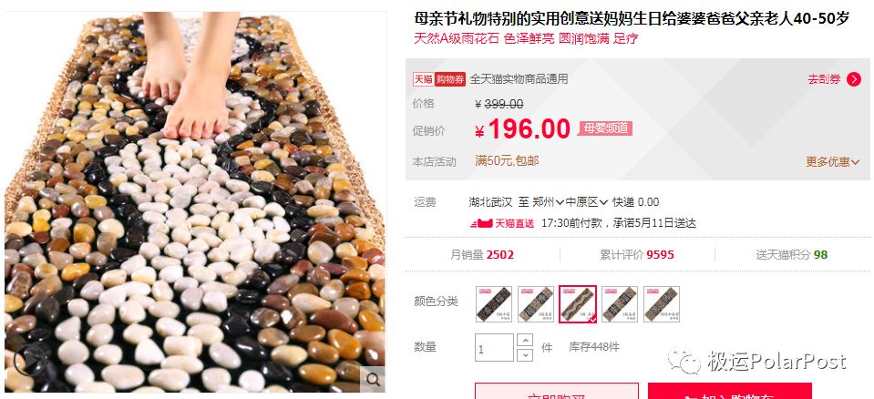Click the 天猫直送 delivery icon
This screenshot has width=874, height=399.
coord(502,223)
